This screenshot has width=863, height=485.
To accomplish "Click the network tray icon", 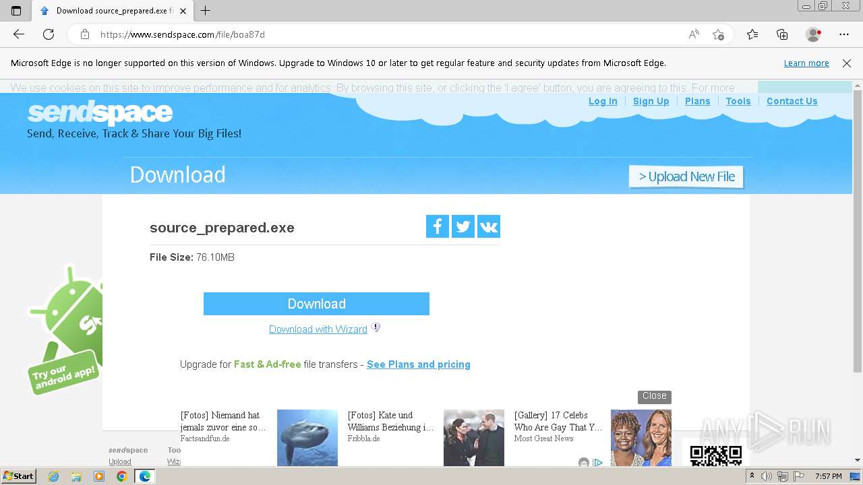I will point(782,476).
